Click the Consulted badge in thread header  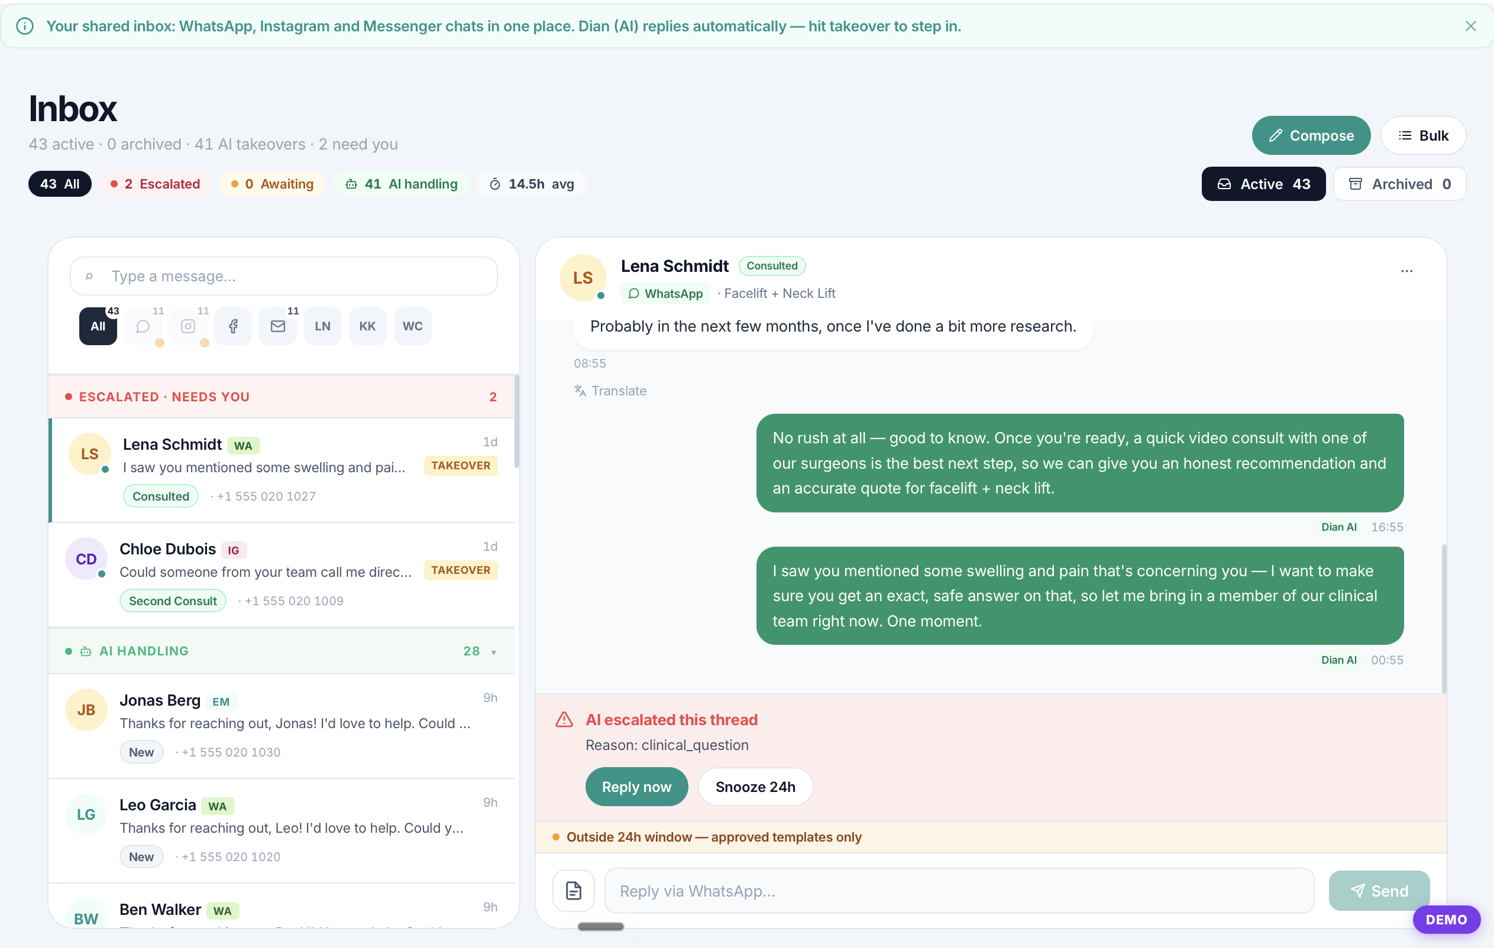(772, 266)
